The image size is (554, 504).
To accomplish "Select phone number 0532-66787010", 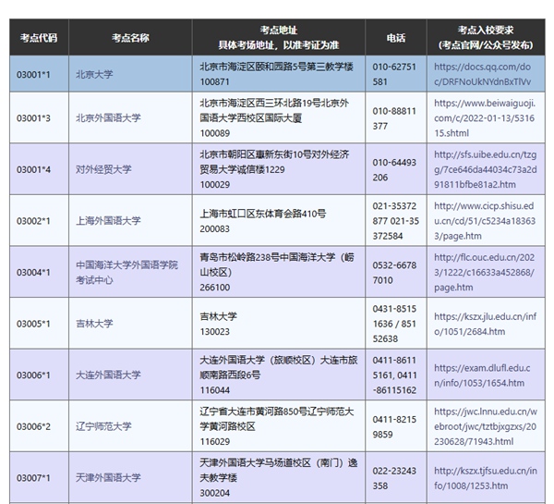I will pyautogui.click(x=394, y=273).
